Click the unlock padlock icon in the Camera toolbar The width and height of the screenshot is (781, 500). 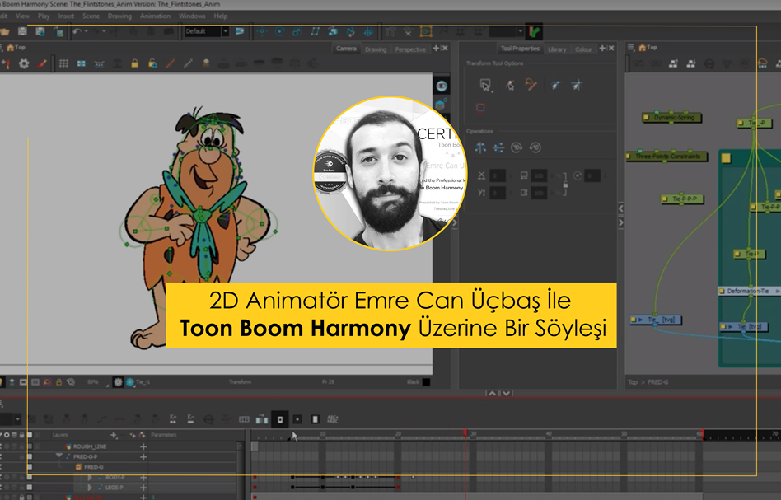click(152, 63)
